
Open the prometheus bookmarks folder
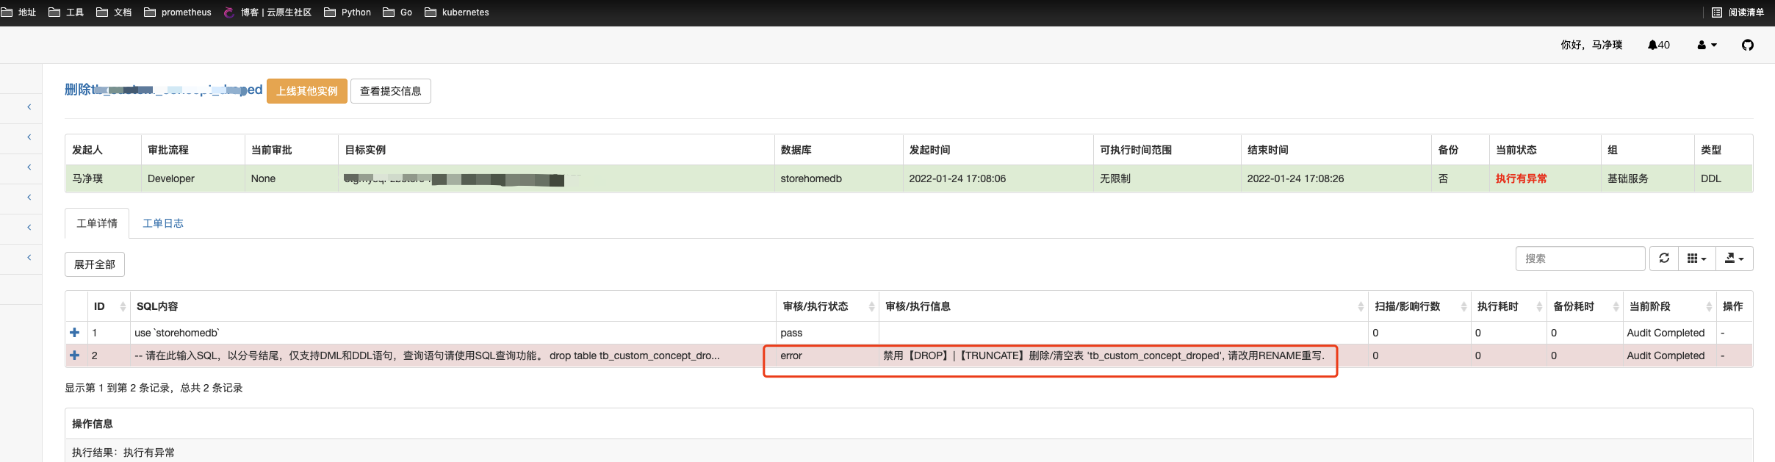(x=178, y=12)
